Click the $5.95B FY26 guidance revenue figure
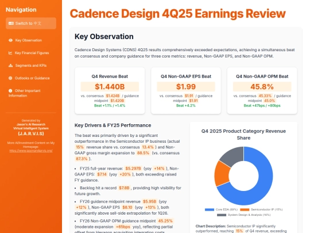This screenshot has height=233, width=310. pos(149,202)
